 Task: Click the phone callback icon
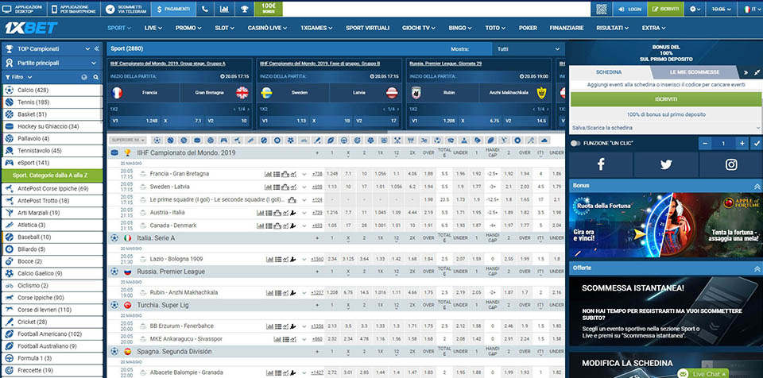point(205,9)
